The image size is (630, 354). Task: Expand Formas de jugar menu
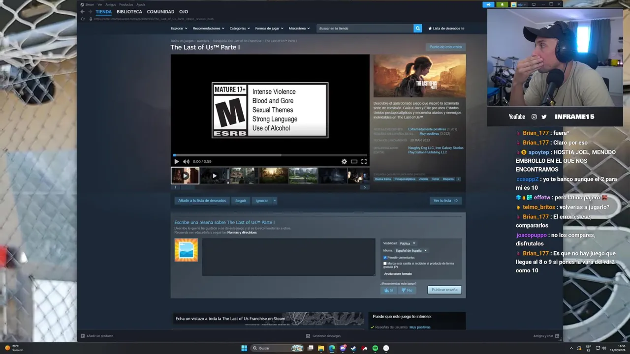(269, 29)
